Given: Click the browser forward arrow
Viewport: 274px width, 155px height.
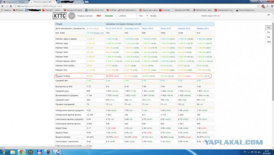Looking at the screenshot, I should tap(6, 6).
